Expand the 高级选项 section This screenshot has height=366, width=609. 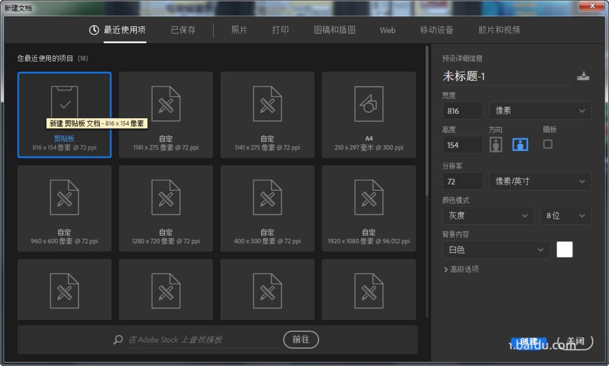pyautogui.click(x=465, y=269)
